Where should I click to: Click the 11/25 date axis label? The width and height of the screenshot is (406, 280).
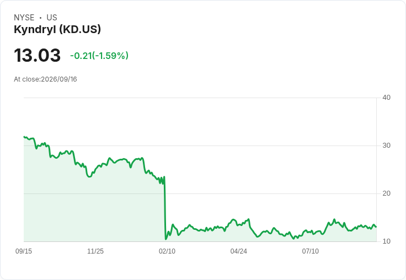point(95,251)
